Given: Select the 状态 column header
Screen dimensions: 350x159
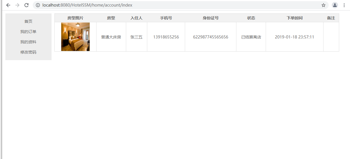Looking at the screenshot, I should coord(251,18).
